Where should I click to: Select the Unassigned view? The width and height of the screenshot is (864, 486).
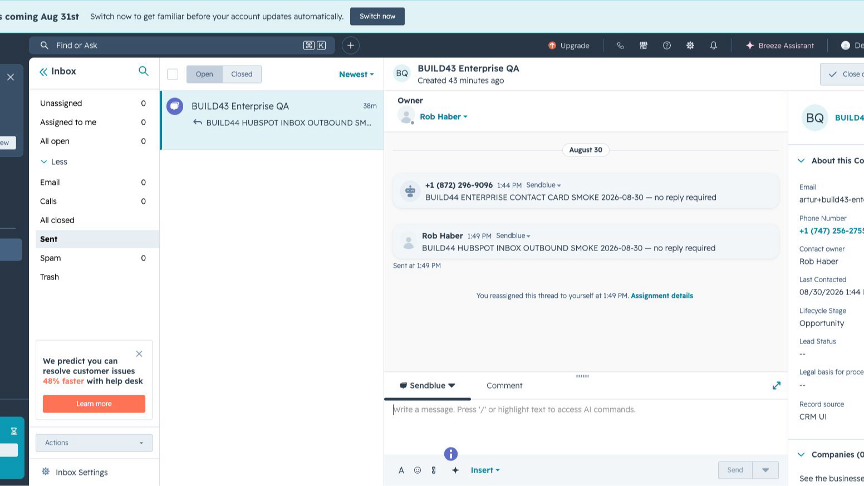click(x=94, y=104)
